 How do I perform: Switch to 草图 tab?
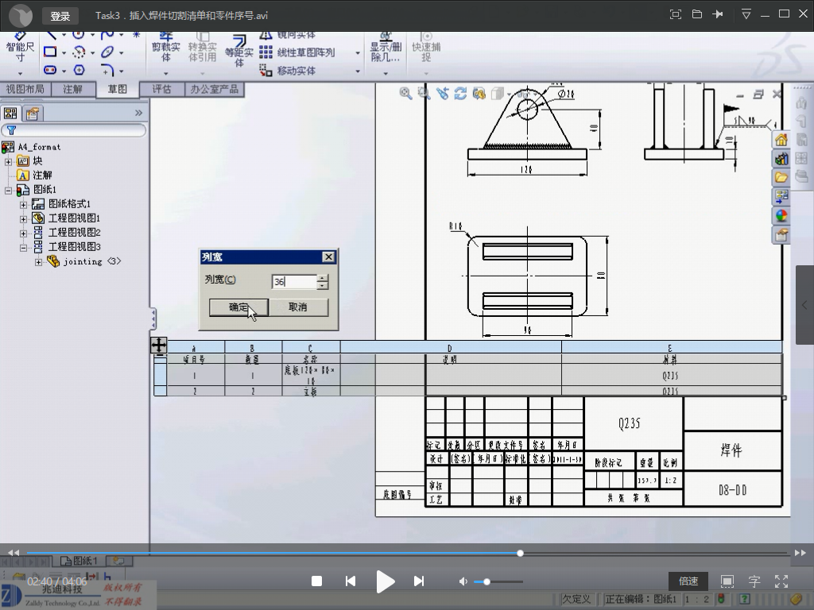pyautogui.click(x=118, y=89)
